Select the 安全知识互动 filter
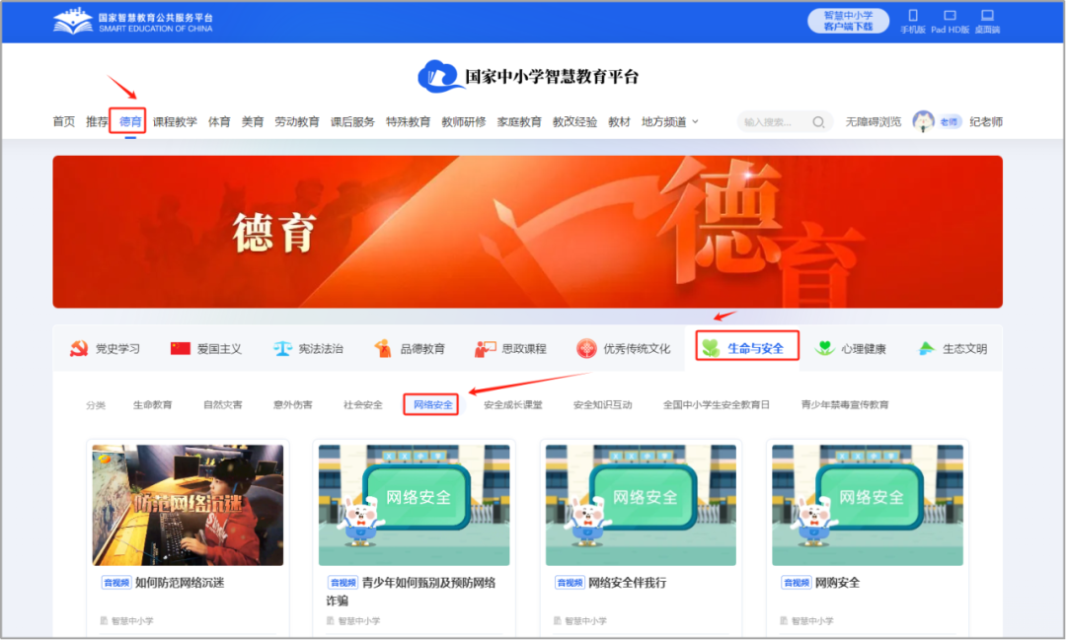 [602, 404]
